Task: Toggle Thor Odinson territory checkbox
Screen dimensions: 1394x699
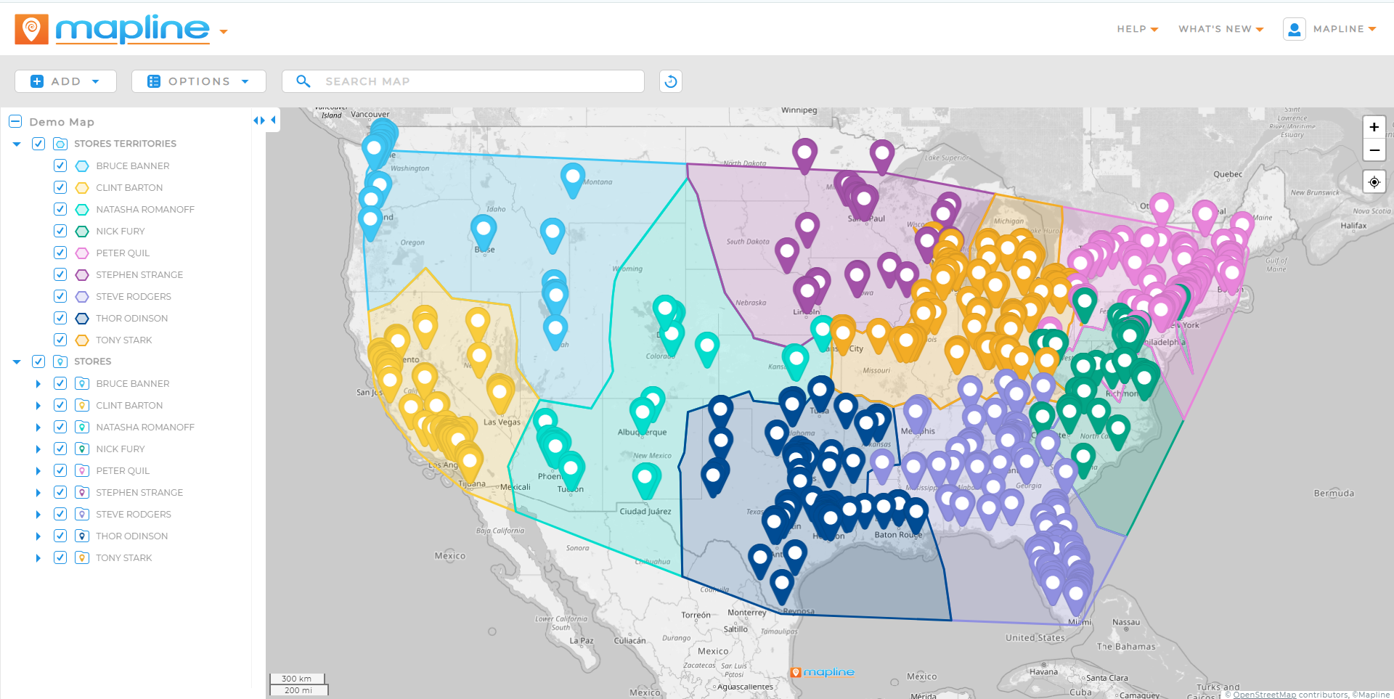Action: (60, 318)
